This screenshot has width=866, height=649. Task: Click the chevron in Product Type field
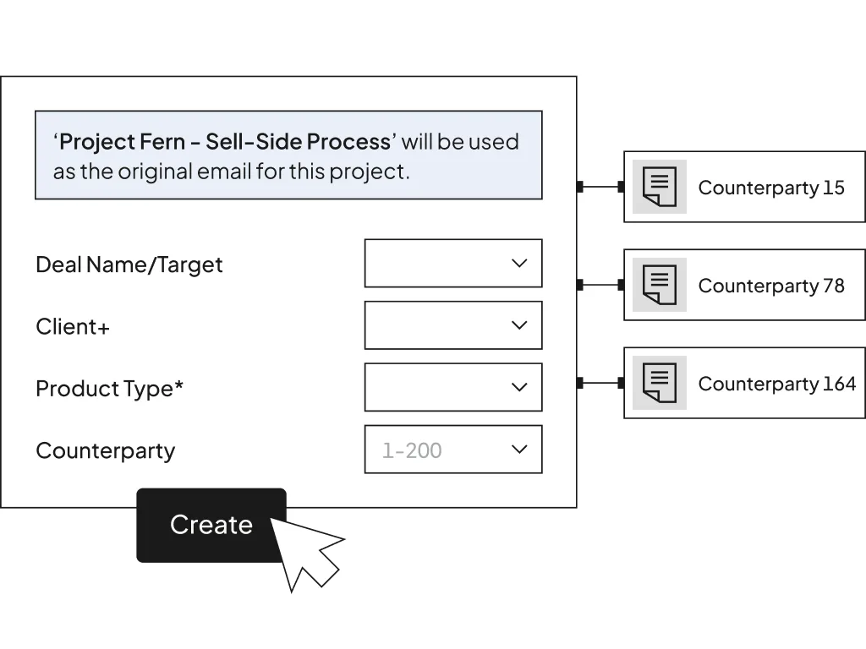(519, 387)
